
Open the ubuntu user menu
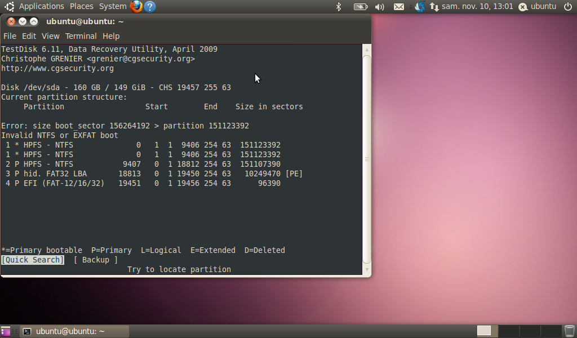537,6
